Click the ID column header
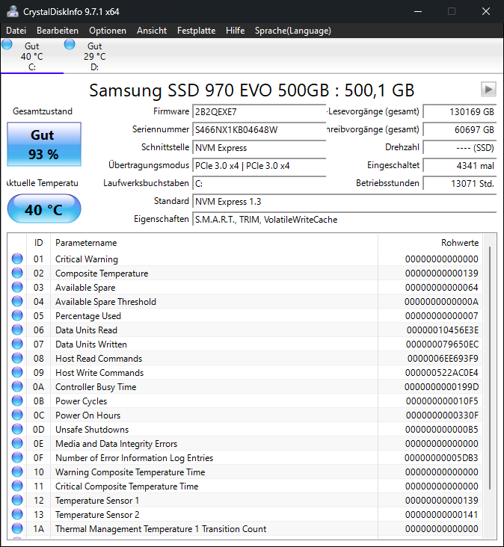 pos(38,242)
